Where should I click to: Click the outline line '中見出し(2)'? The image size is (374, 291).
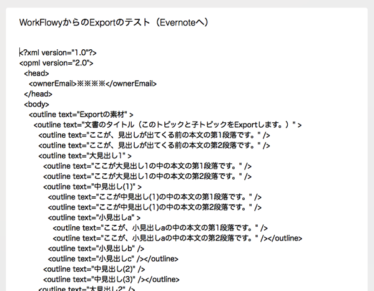[x=94, y=269]
